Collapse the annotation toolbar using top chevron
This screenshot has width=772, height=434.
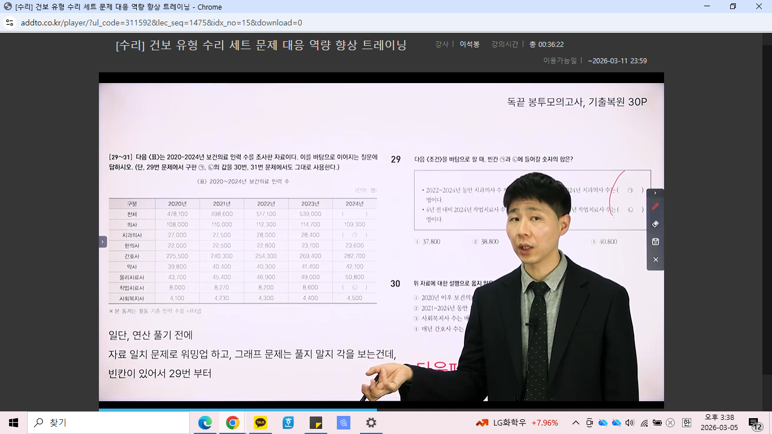[x=656, y=193]
